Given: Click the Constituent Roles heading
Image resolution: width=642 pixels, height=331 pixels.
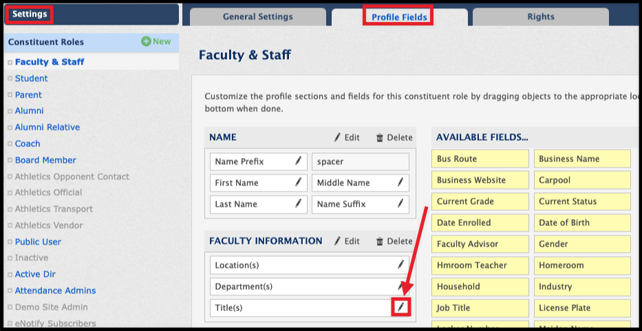Looking at the screenshot, I should tap(46, 42).
